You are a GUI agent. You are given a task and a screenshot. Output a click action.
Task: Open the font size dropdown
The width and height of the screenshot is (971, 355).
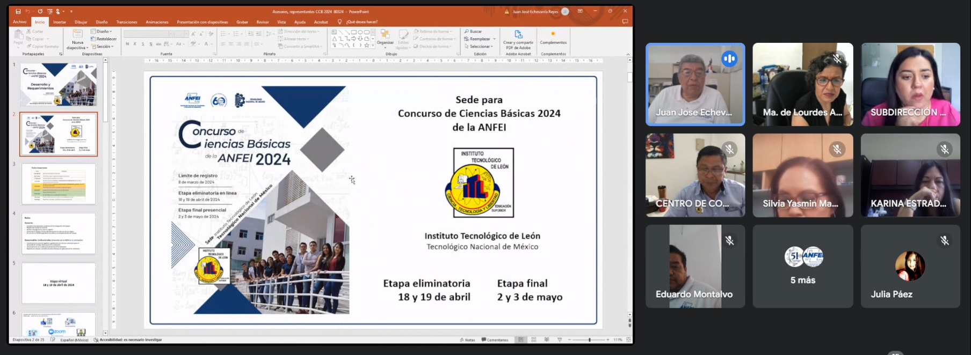click(186, 34)
